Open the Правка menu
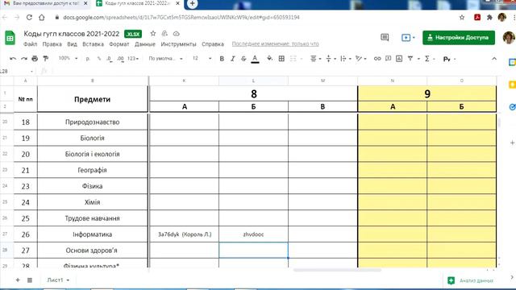 pyautogui.click(x=52, y=44)
